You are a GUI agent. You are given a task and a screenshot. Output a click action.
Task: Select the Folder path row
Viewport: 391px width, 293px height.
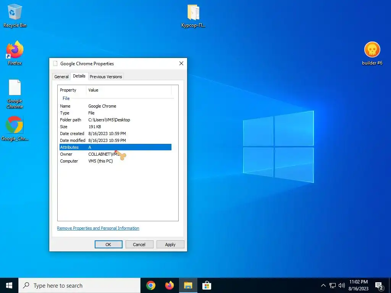[x=115, y=120]
